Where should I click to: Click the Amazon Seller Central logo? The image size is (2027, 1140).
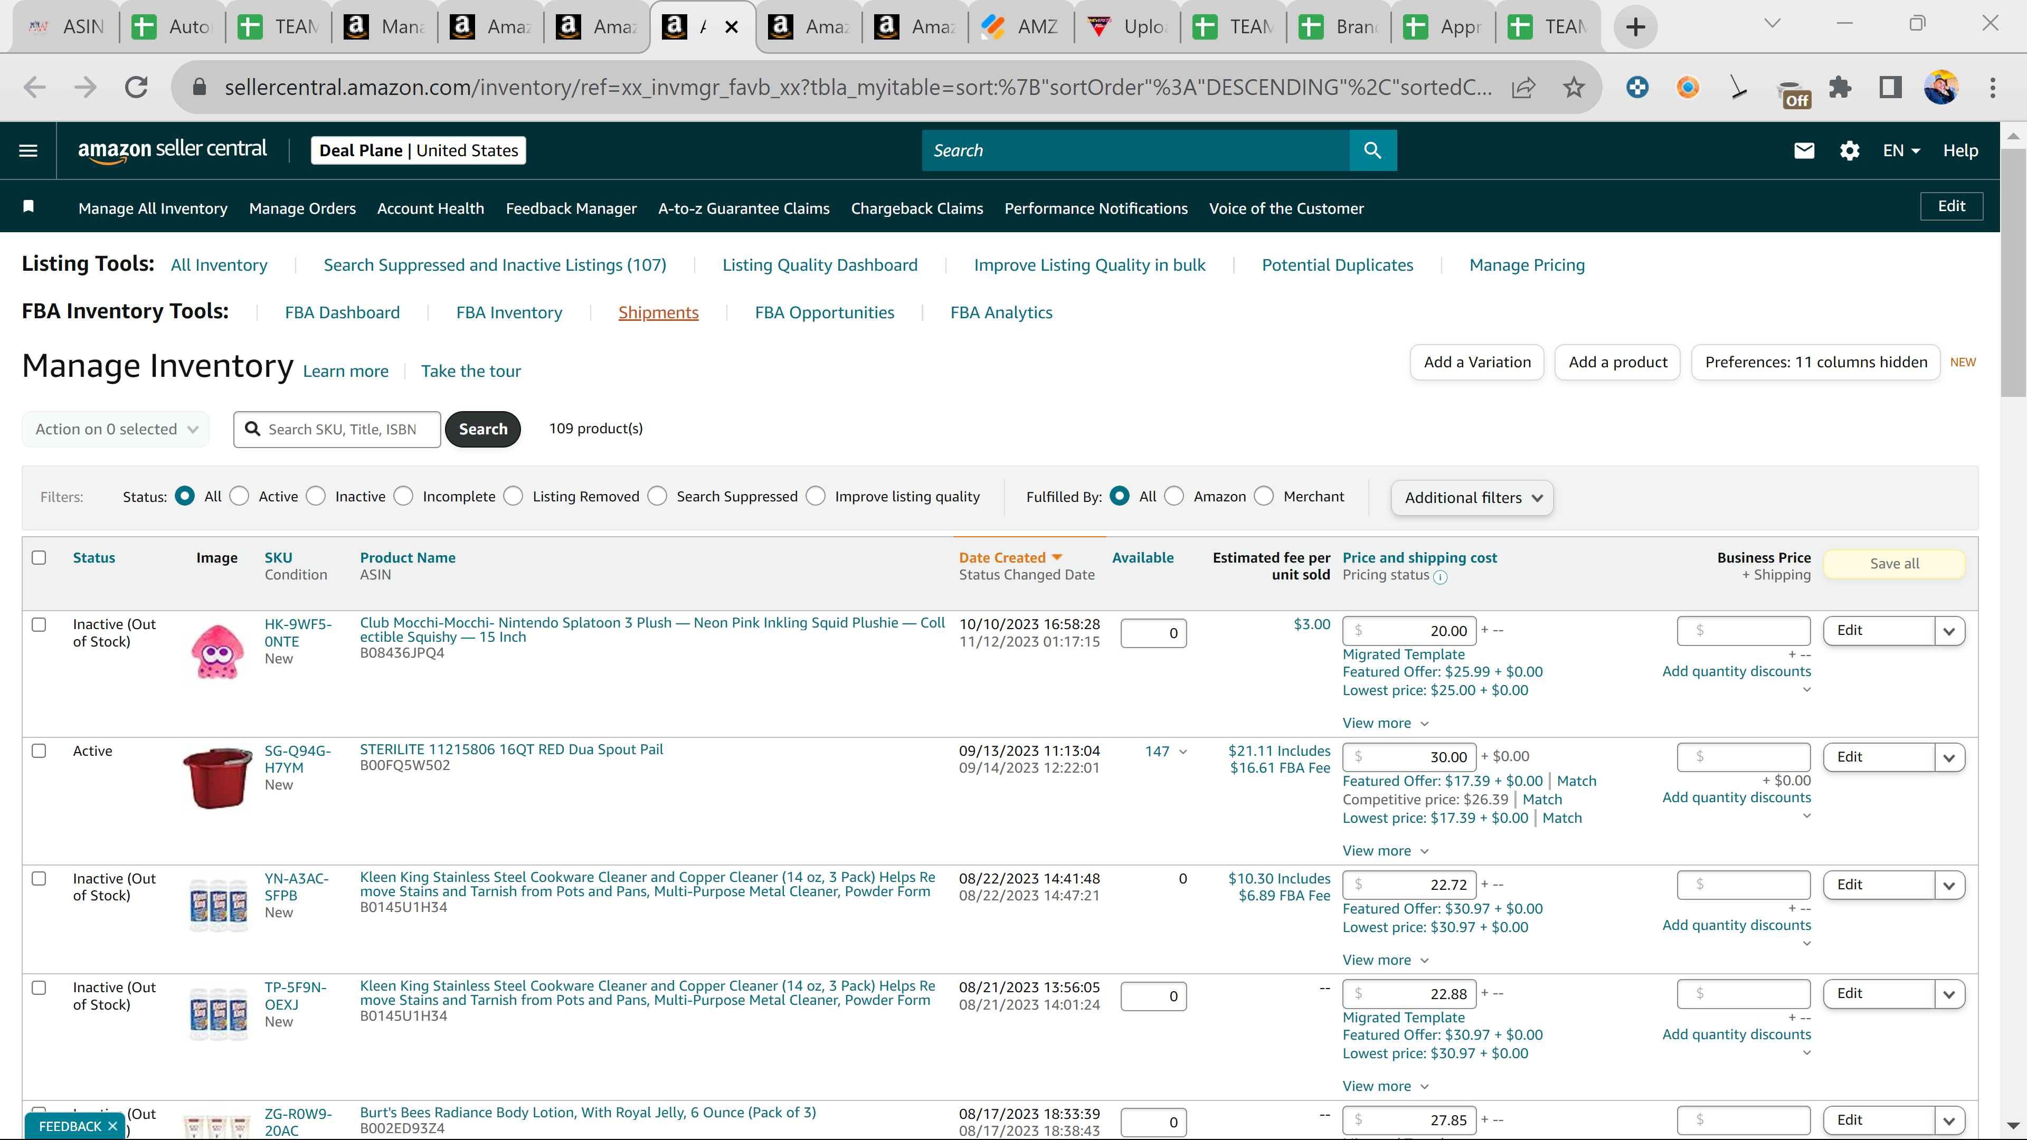pyautogui.click(x=172, y=150)
